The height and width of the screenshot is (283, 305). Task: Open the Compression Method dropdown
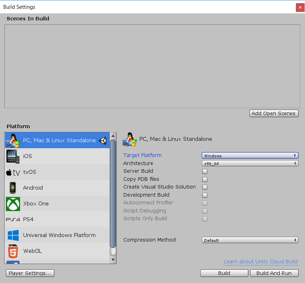pyautogui.click(x=250, y=240)
